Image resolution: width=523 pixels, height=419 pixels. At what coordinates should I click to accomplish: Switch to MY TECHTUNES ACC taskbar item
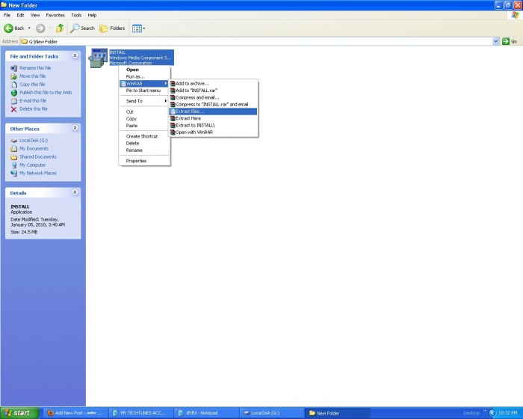pos(141,413)
